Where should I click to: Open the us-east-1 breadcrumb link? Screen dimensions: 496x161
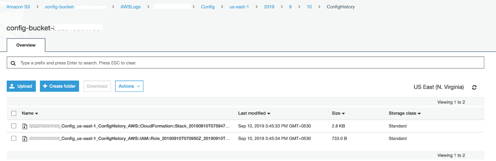239,7
